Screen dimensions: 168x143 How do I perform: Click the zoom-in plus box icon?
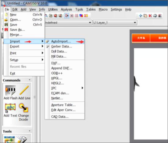pyautogui.click(x=51, y=16)
